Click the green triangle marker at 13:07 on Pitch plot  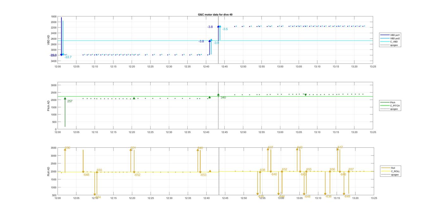[306, 95]
